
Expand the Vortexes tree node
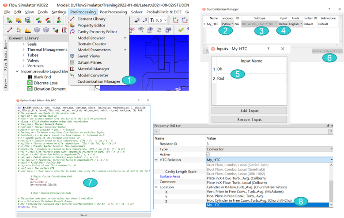click(23, 66)
